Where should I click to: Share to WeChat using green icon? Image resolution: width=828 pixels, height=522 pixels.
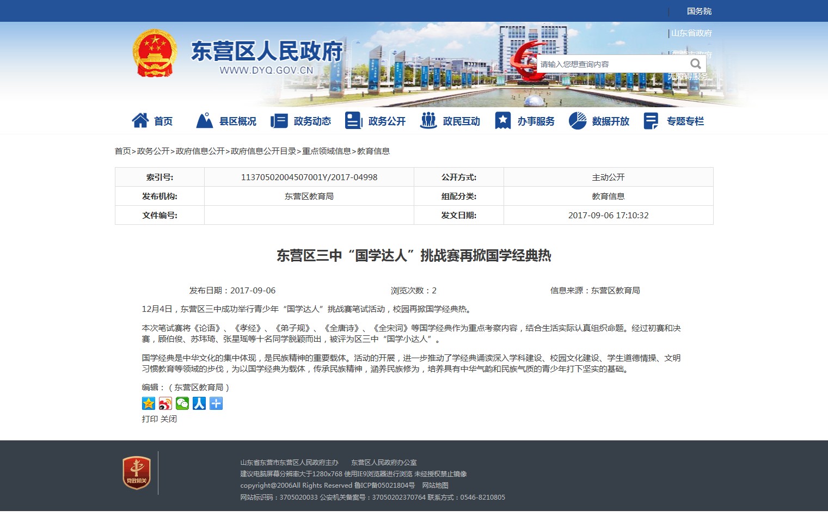click(x=182, y=403)
